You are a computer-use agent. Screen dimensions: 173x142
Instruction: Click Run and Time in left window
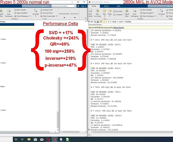point(46,13)
